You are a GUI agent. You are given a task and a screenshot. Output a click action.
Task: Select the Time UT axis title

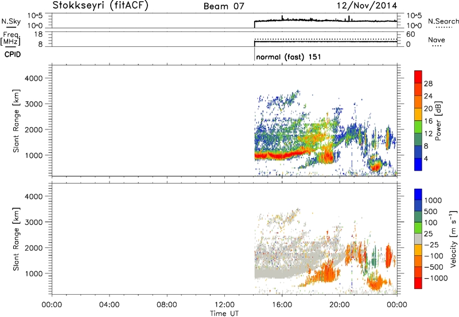pyautogui.click(x=224, y=314)
